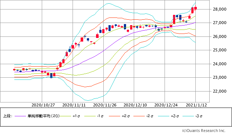This screenshot has width=232, height=136.
Task: Click the 27,000 price axis label
Action: pyautogui.click(x=220, y=23)
